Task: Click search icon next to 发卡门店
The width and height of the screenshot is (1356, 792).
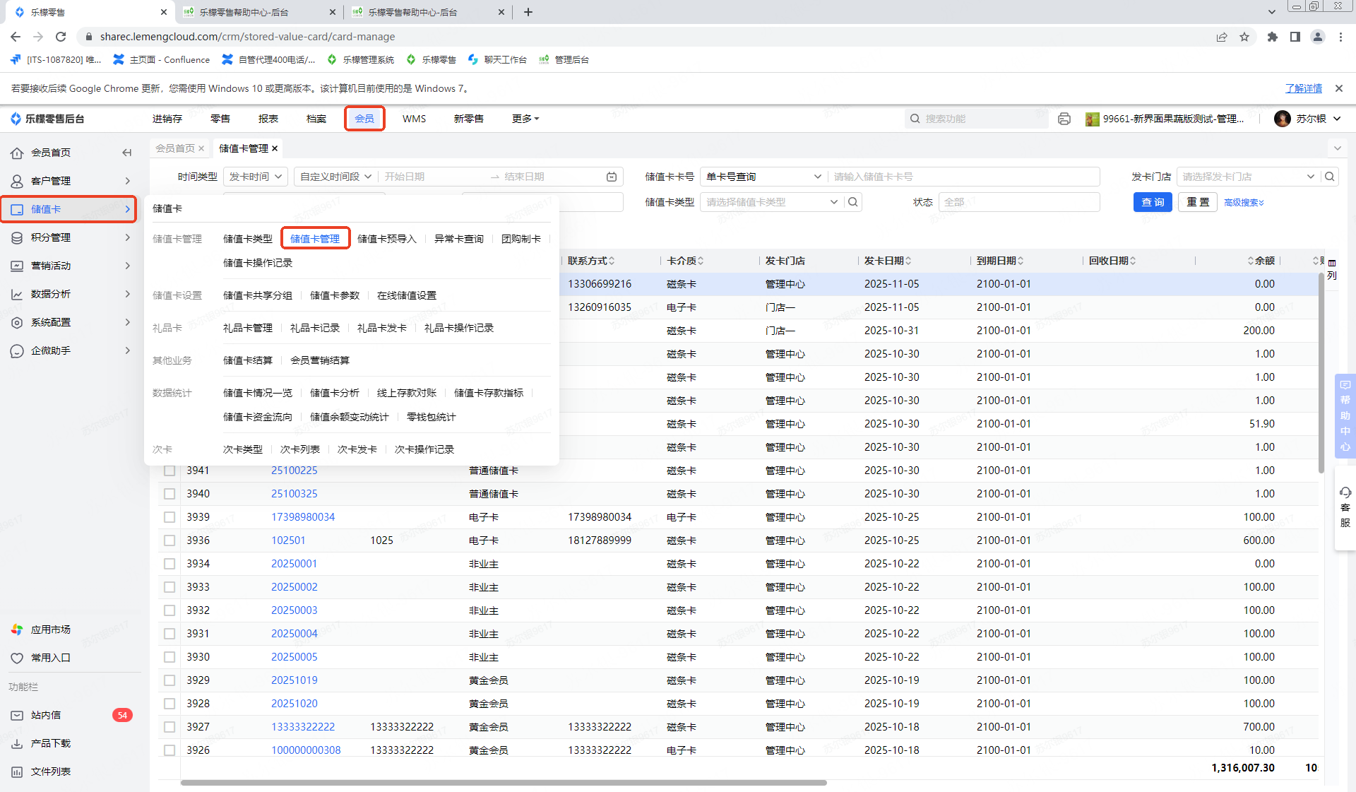Action: (1330, 177)
